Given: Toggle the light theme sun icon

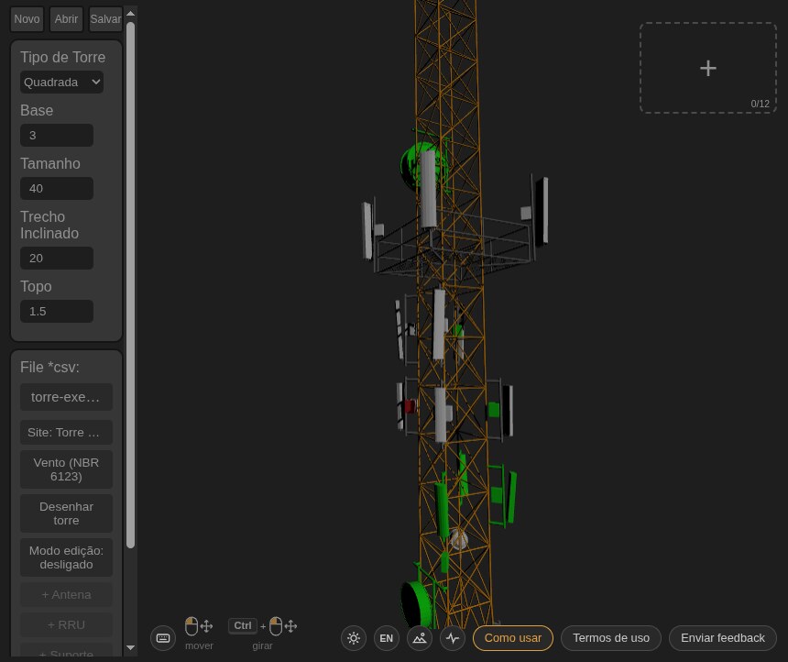Looking at the screenshot, I should 354,638.
